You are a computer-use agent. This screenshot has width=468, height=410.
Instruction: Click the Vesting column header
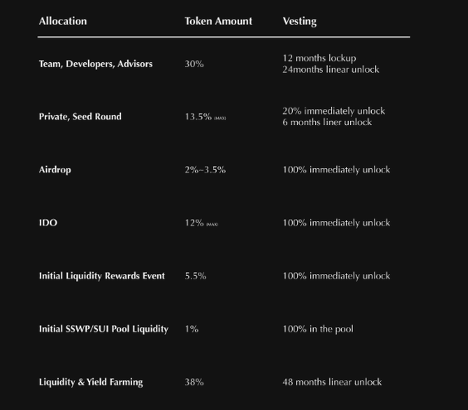(300, 21)
